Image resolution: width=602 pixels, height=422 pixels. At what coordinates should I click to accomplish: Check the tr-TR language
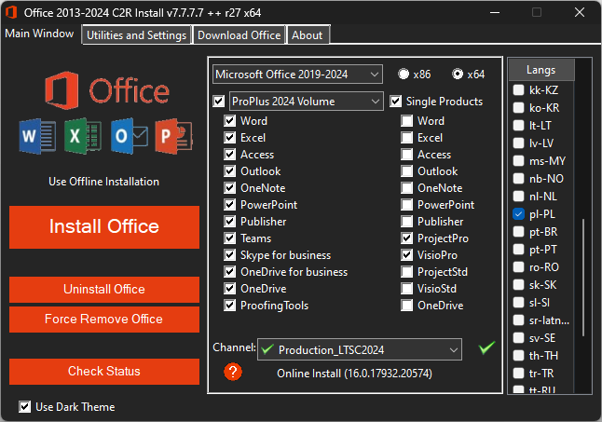click(518, 373)
